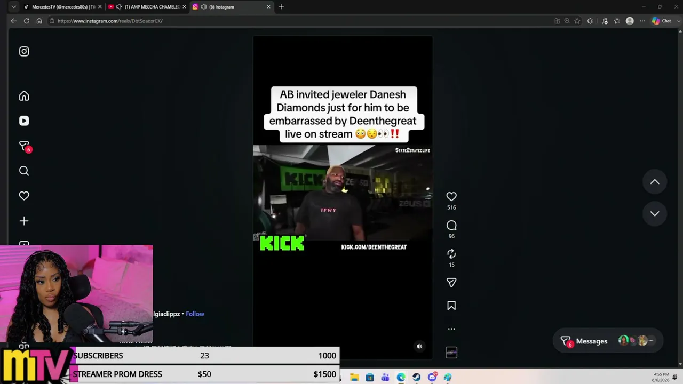Share the reel via paper-plane icon
Image resolution: width=683 pixels, height=384 pixels.
(x=451, y=282)
